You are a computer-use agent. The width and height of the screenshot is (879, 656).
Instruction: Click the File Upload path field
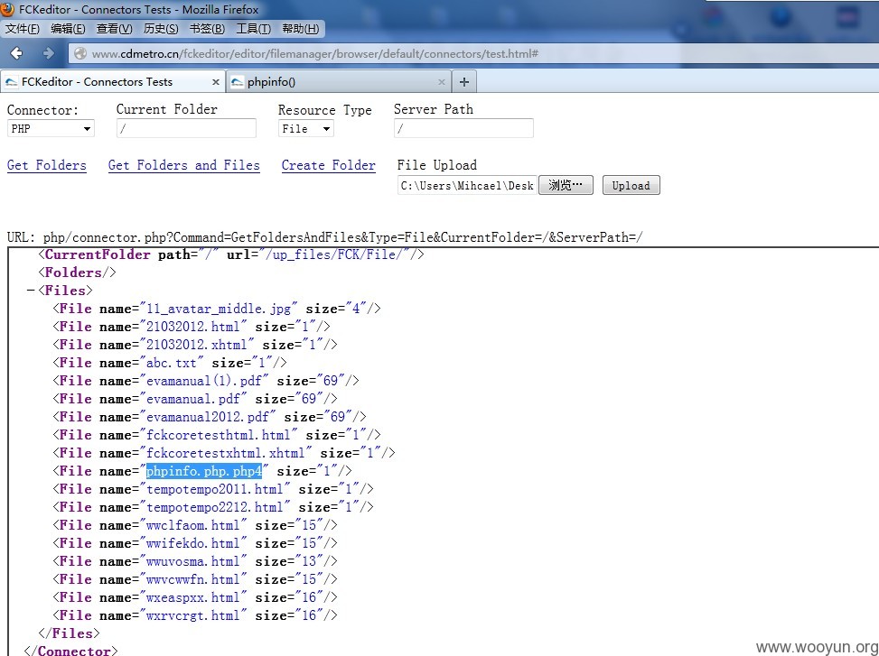[468, 185]
